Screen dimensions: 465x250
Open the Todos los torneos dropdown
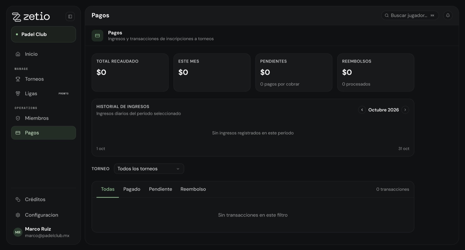tap(149, 169)
